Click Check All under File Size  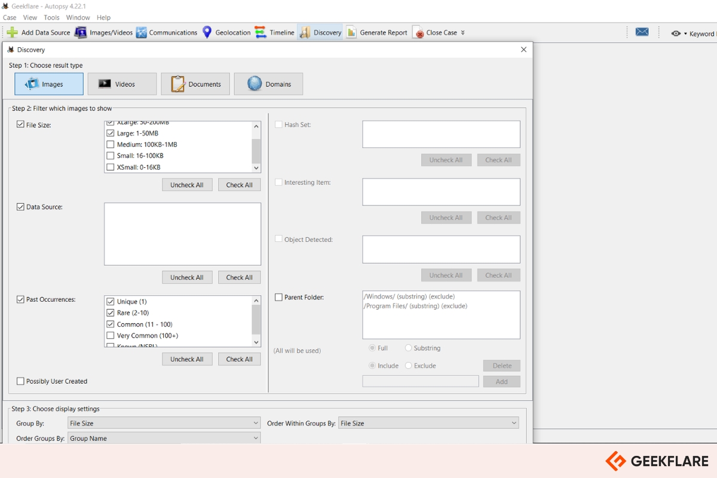tap(239, 185)
